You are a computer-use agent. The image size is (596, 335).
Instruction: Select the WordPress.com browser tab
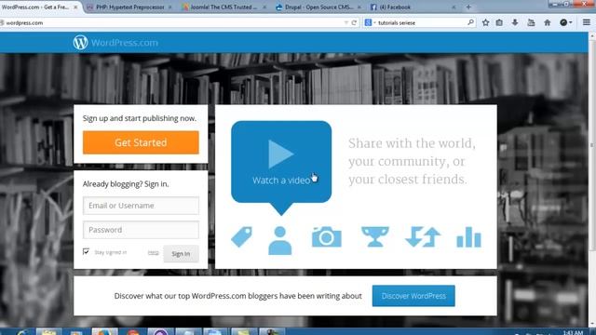click(x=40, y=7)
